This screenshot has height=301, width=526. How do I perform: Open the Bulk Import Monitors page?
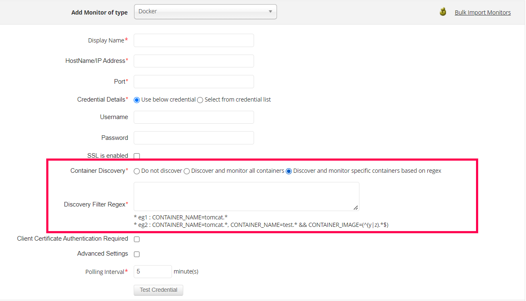(x=483, y=12)
